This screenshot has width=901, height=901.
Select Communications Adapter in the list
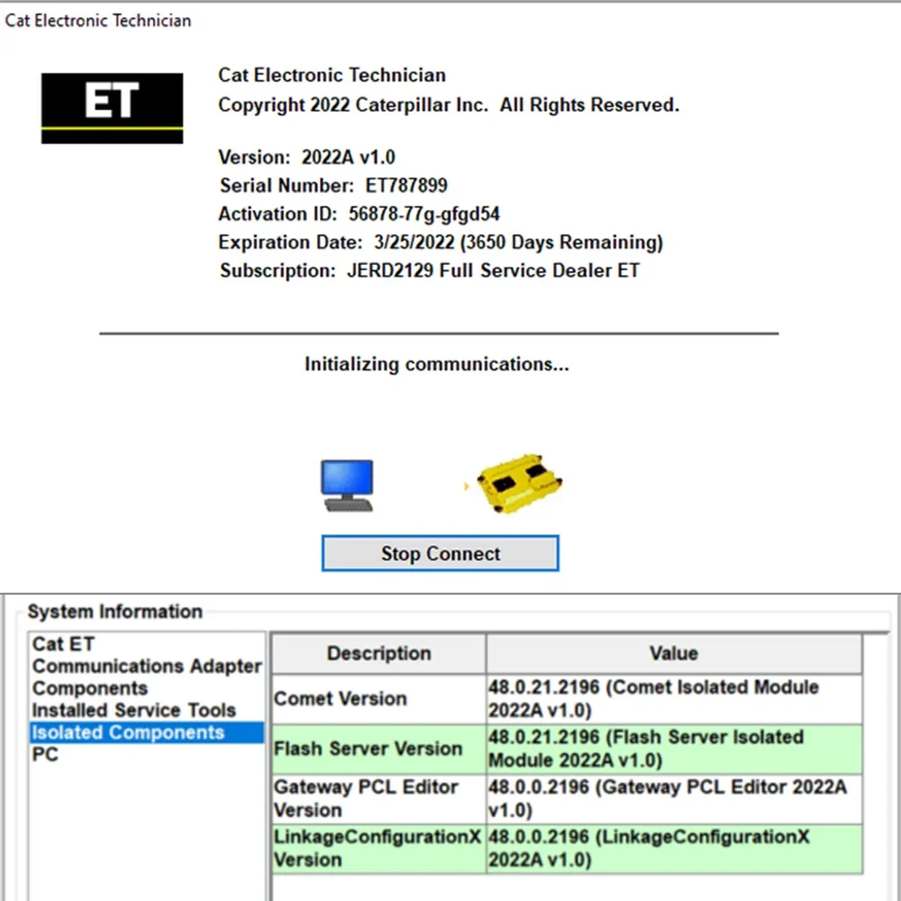tap(147, 666)
